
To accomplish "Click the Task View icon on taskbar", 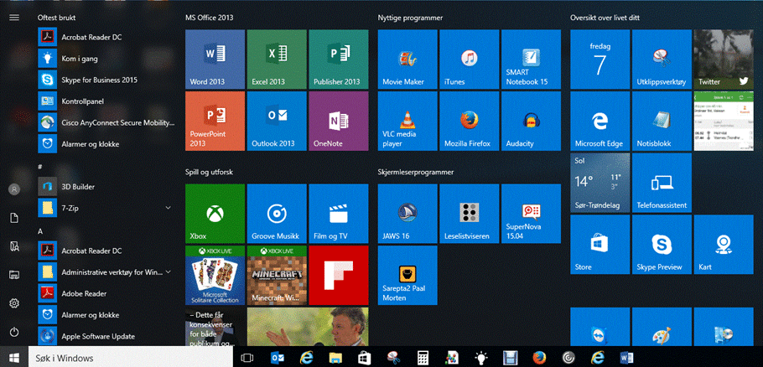I will (x=247, y=358).
